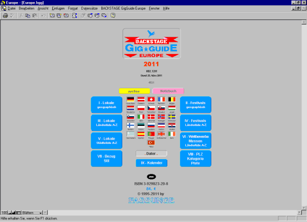Open II - Festivals geographisch
The image size is (307, 222).
[195, 105]
